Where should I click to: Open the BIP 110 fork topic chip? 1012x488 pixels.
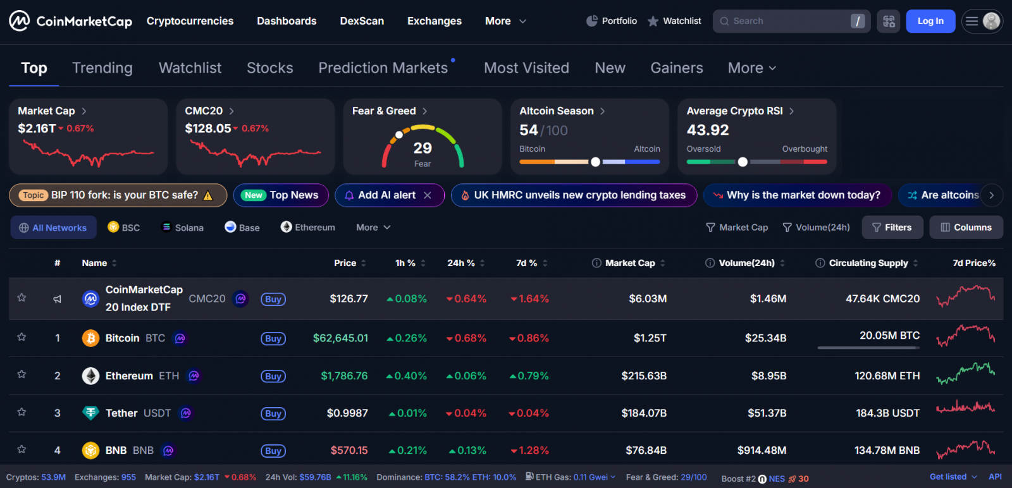coord(118,195)
